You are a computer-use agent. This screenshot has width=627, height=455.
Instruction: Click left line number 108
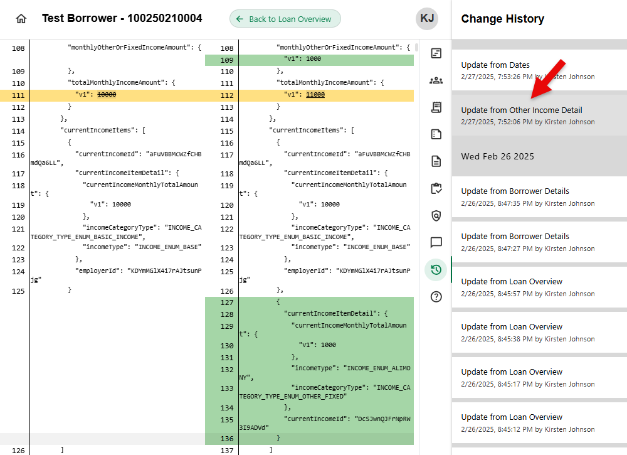pyautogui.click(x=18, y=48)
